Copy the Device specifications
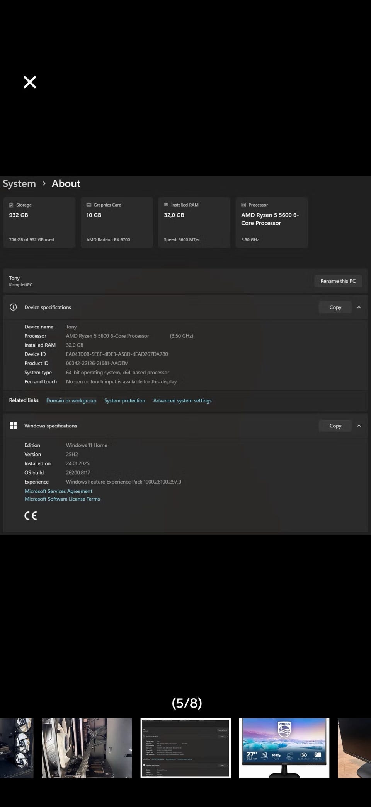This screenshot has width=371, height=807. coord(335,307)
